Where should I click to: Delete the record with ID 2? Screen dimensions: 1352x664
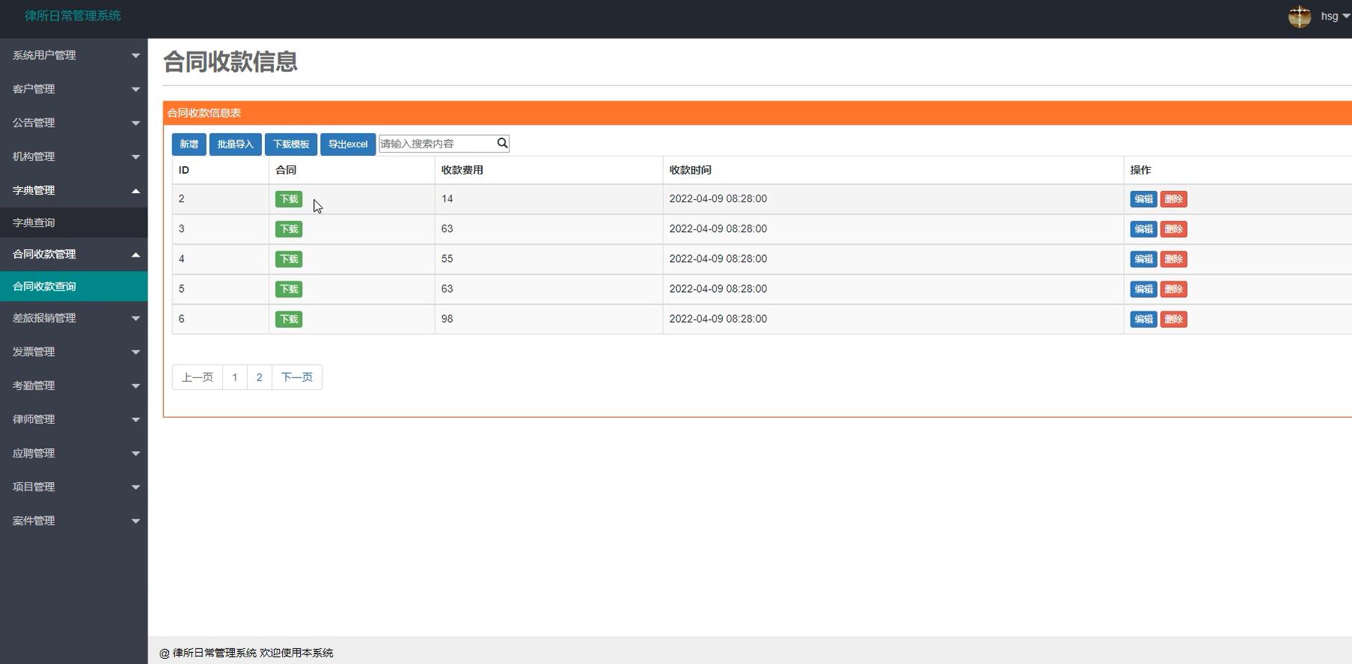coord(1173,199)
